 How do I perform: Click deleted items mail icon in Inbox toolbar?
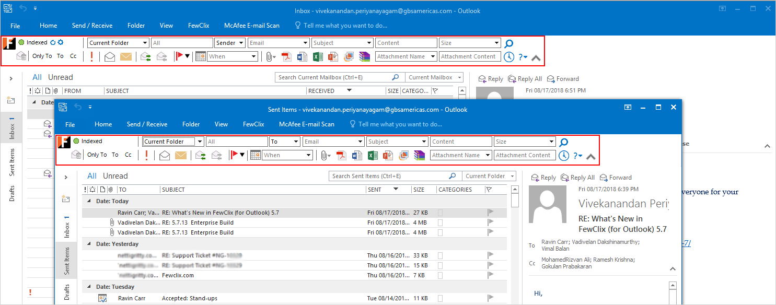point(21,56)
